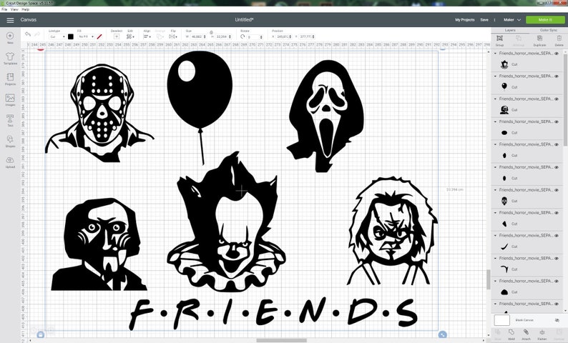Viewport: 568px width, 343px height.
Task: Open the Edit dropdown in toolbar
Action: pos(130,36)
